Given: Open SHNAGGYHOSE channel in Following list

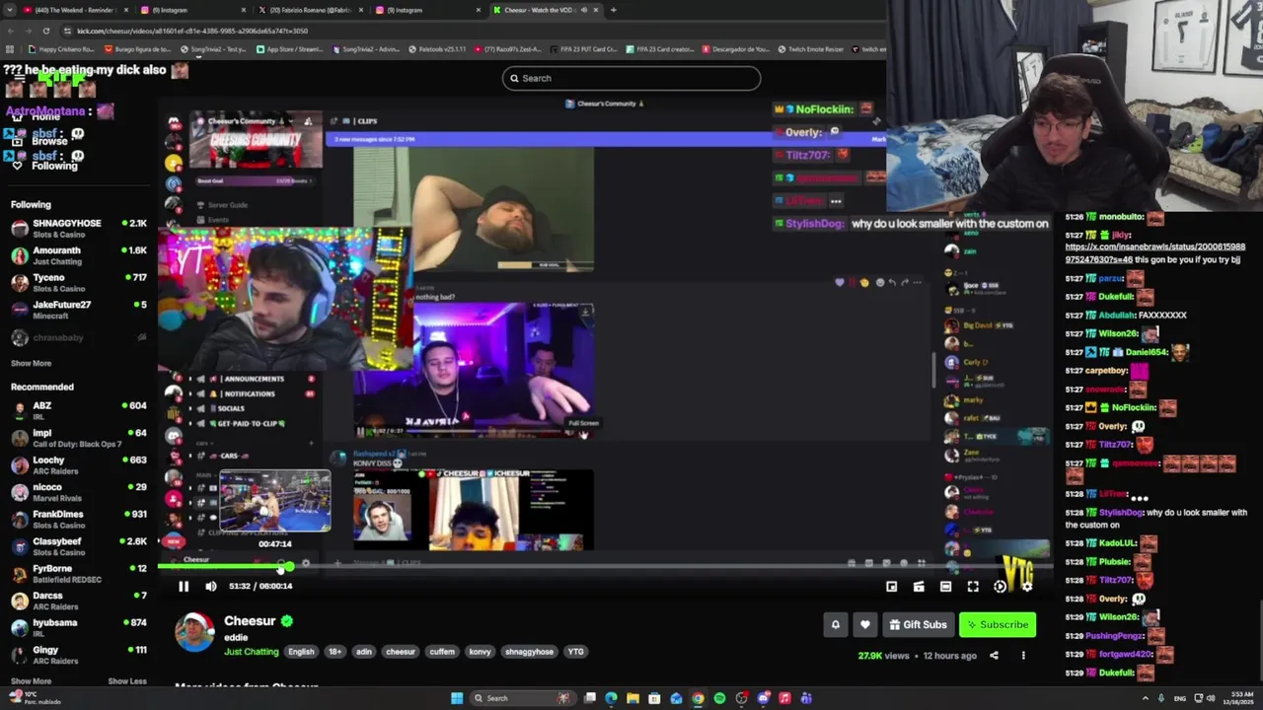Looking at the screenshot, I should pyautogui.click(x=77, y=228).
